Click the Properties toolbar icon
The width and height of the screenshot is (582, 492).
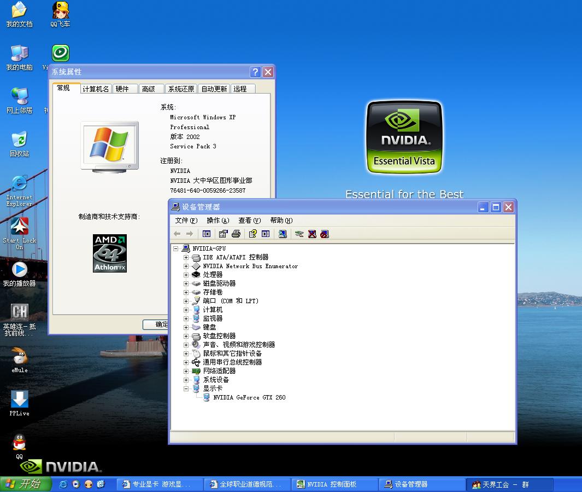point(223,234)
